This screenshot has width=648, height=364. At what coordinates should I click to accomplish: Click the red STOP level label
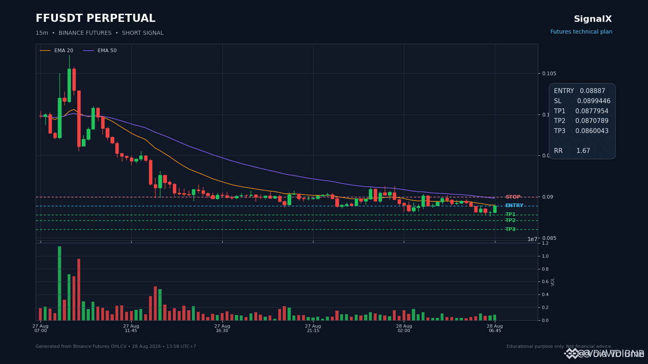coord(513,197)
